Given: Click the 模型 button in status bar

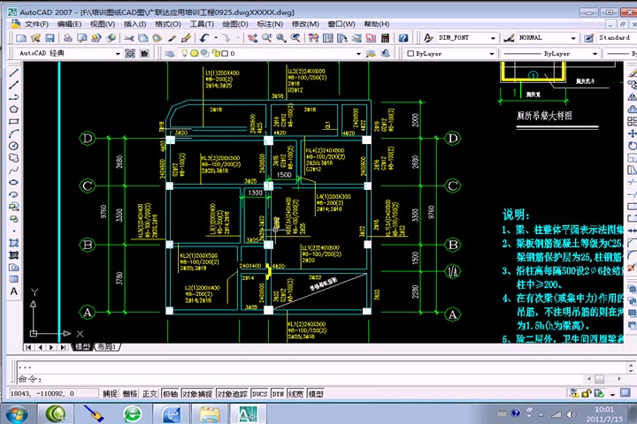Looking at the screenshot, I should [x=316, y=394].
